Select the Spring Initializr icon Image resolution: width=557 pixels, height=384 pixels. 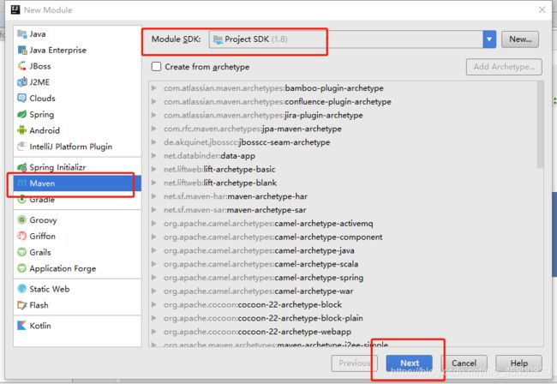[22, 167]
